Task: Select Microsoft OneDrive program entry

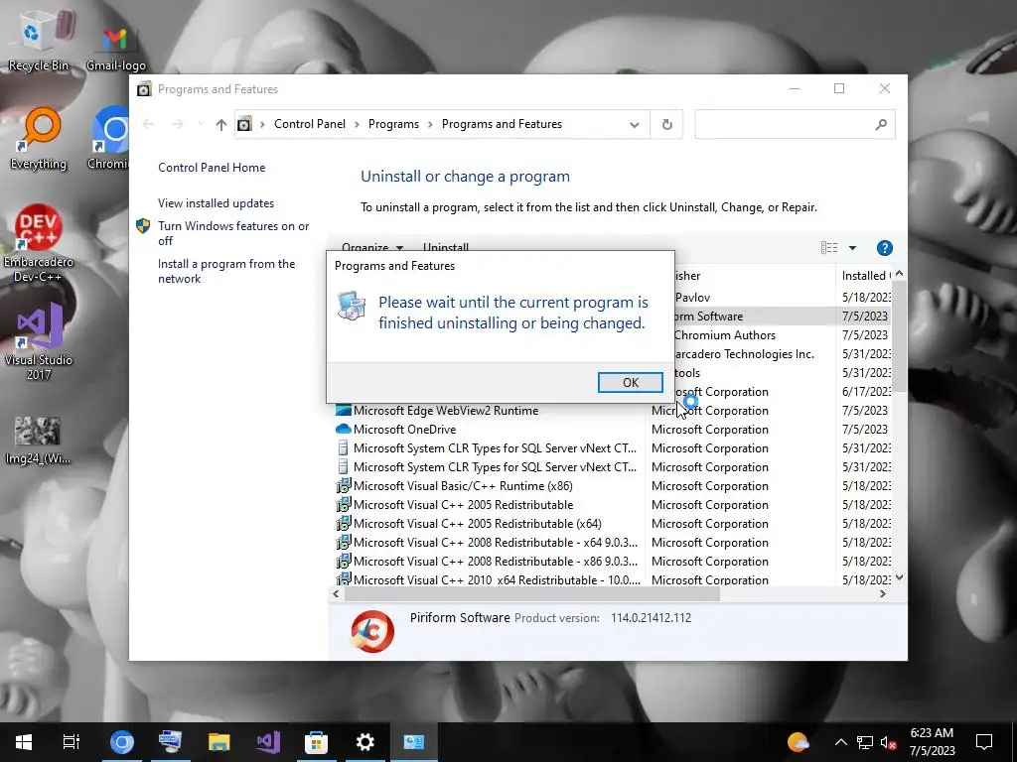Action: coord(612,429)
